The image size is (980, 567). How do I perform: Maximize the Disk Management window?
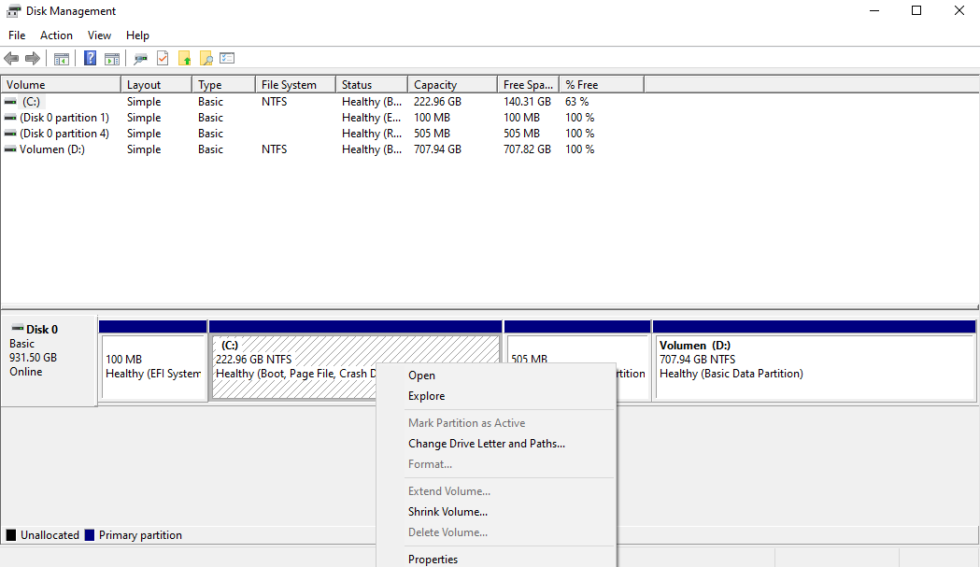point(916,10)
